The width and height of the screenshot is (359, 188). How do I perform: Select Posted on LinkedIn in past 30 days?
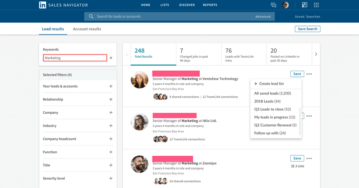click(289, 54)
